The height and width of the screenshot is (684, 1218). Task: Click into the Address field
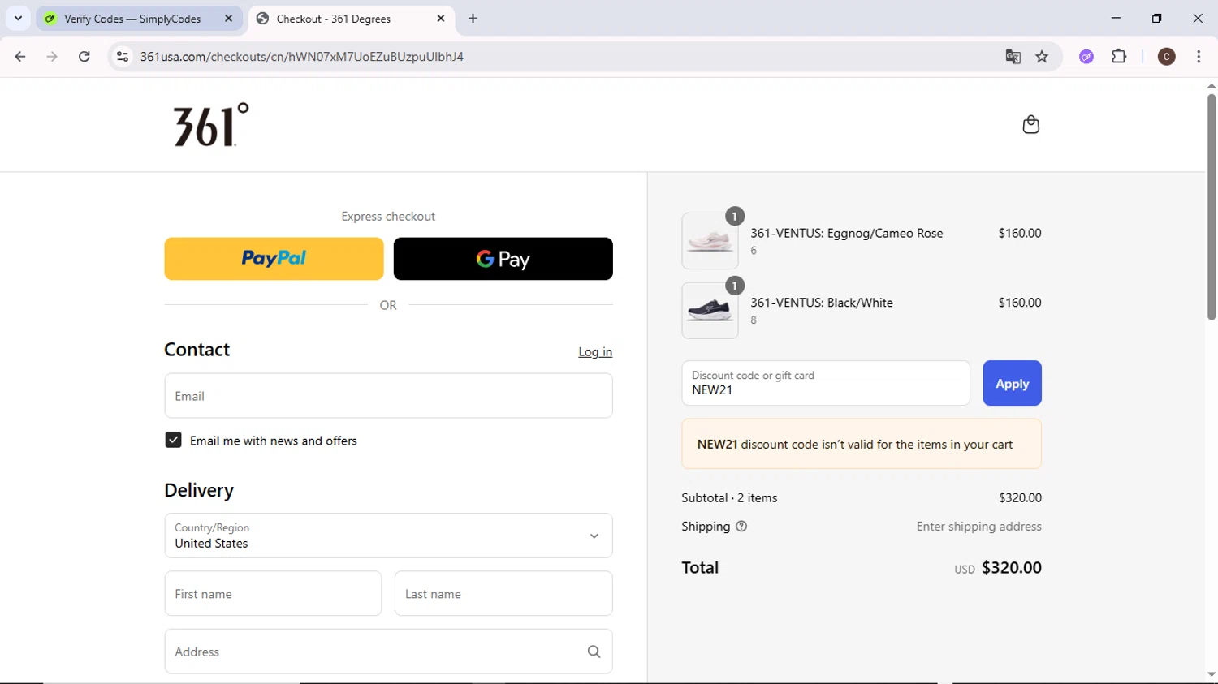point(388,652)
